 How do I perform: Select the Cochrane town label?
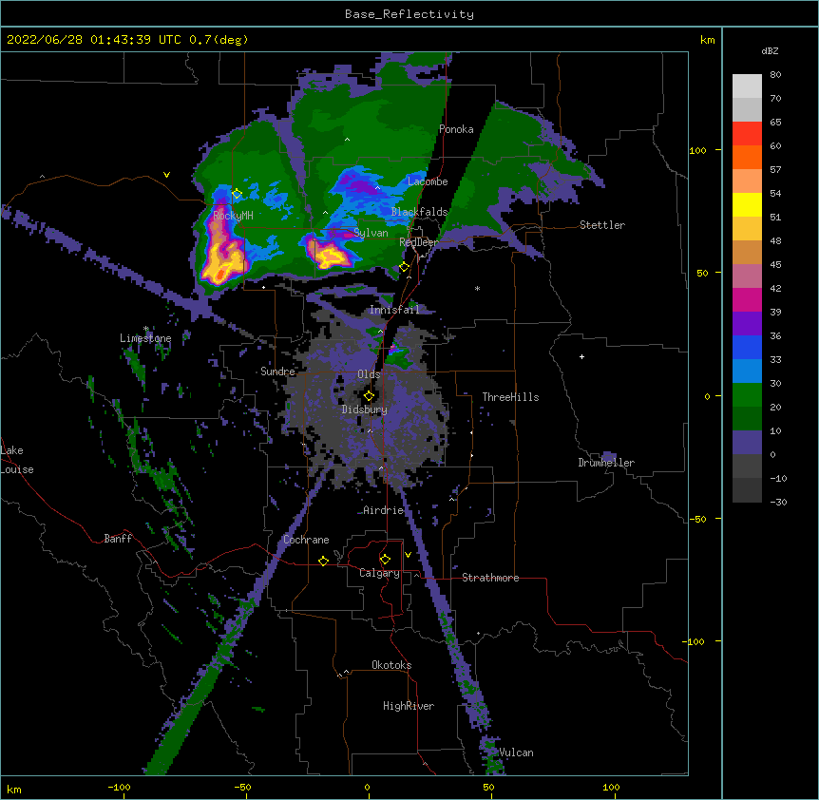(x=306, y=540)
